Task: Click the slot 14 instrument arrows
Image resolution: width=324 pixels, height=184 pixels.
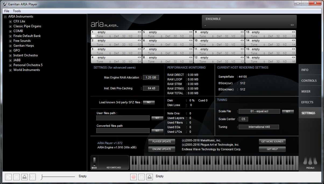Action: pos(293,40)
